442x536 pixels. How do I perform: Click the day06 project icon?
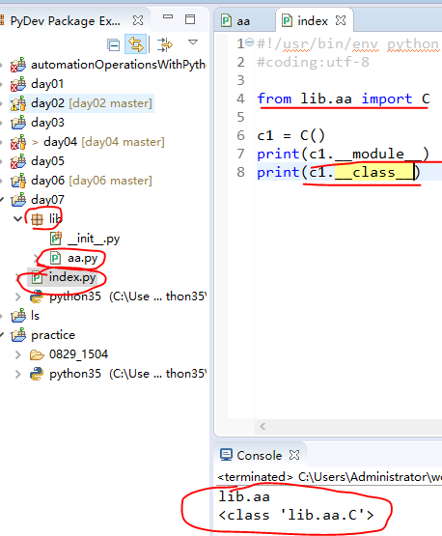18,181
